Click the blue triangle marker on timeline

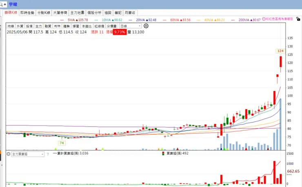pos(221,149)
